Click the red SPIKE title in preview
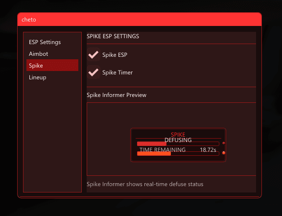This screenshot has width=282, height=216. 178,135
